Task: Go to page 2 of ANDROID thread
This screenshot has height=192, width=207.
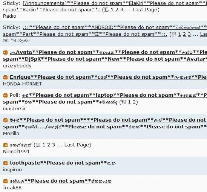Action: 184,34
